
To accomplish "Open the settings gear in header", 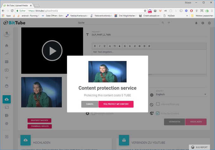I will point(203,23).
